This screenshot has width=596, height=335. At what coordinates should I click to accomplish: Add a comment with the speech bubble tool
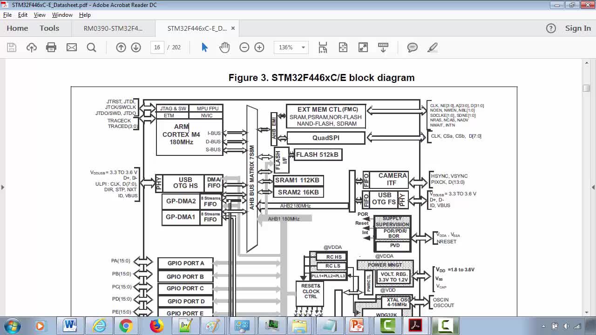(412, 47)
